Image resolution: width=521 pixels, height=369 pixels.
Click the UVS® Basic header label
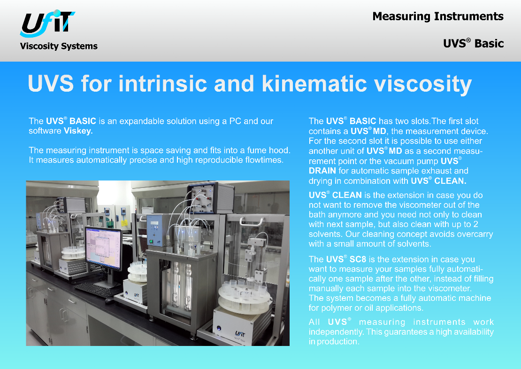click(473, 44)
